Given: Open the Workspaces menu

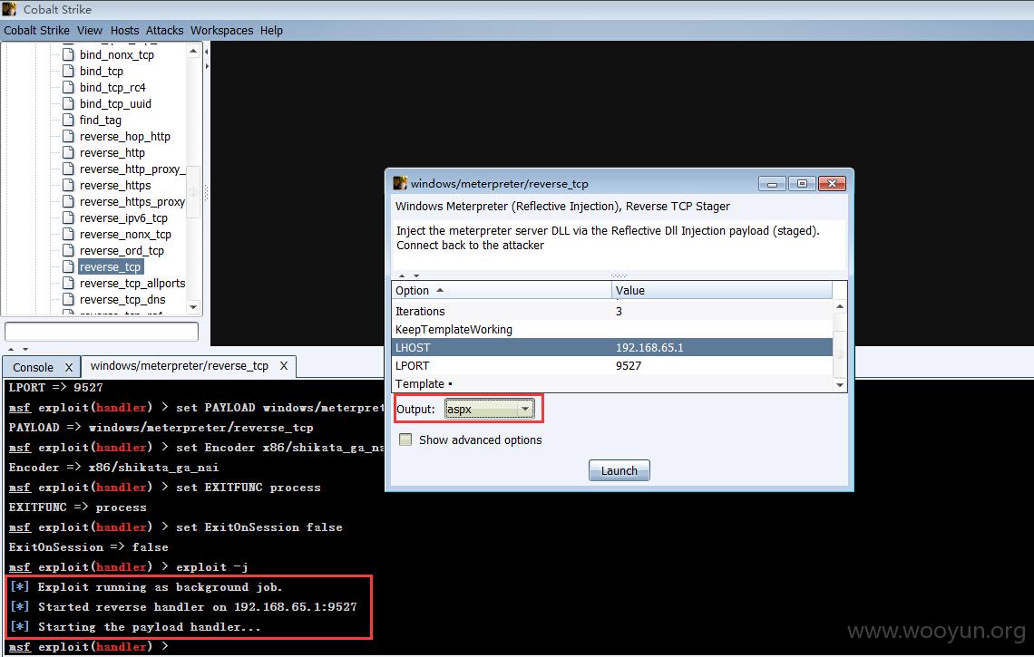Looking at the screenshot, I should [x=221, y=30].
